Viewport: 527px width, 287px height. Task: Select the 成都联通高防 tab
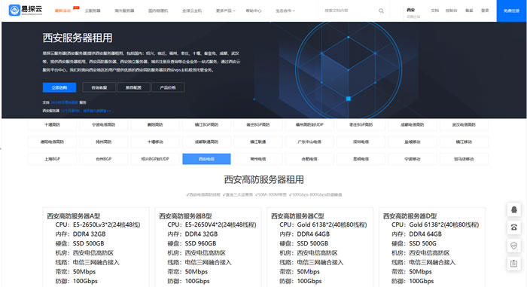206,142
